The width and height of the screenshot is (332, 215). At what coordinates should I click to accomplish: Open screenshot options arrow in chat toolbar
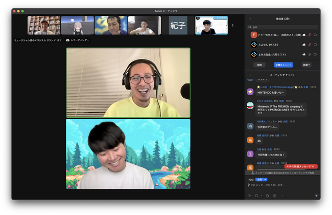[262, 196]
